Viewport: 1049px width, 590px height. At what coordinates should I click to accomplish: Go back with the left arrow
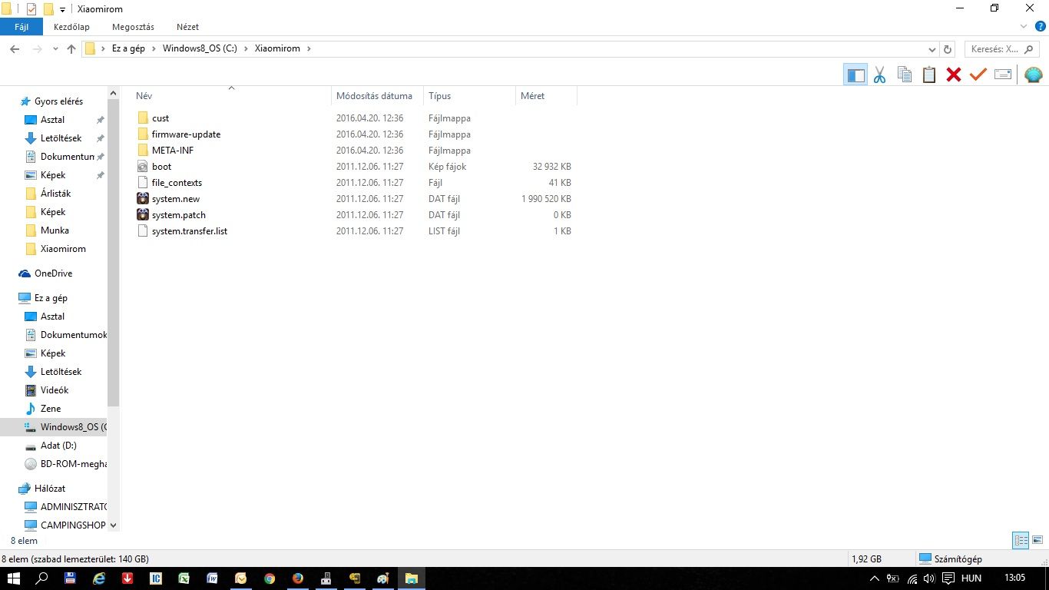(15, 48)
